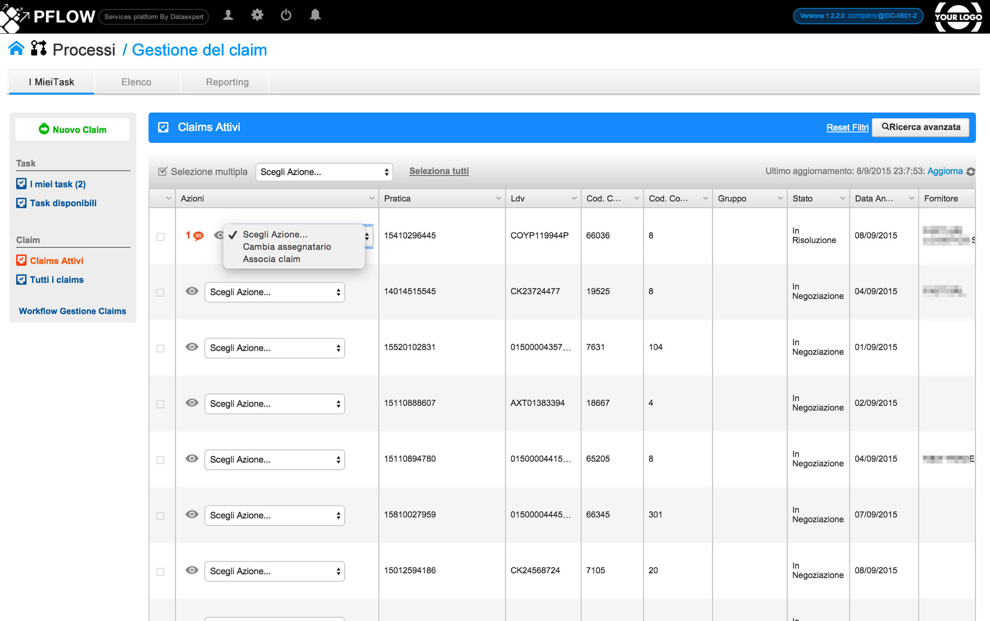
Task: Open settings gear icon in header
Action: click(x=257, y=15)
